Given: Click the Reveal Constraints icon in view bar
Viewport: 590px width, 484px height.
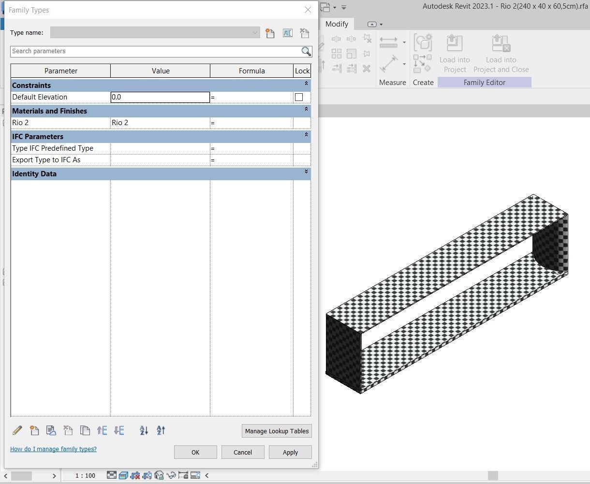Looking at the screenshot, I should pyautogui.click(x=183, y=475).
